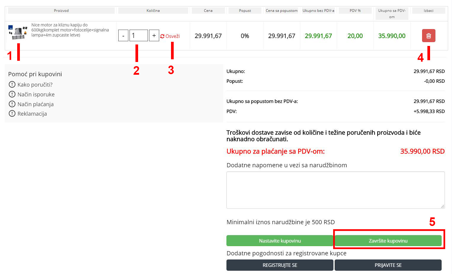Image resolution: width=452 pixels, height=274 pixels.
Task: Click the info icon beside 'Kako poručiti?'
Action: (x=12, y=85)
